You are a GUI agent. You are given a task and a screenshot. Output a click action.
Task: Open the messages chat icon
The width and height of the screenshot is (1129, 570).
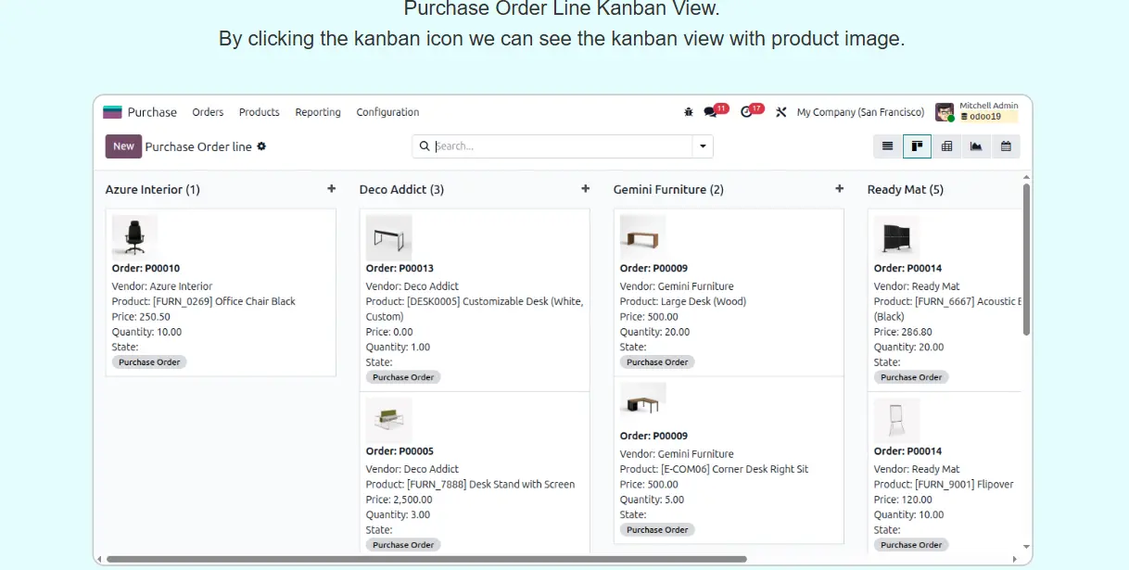pos(710,112)
